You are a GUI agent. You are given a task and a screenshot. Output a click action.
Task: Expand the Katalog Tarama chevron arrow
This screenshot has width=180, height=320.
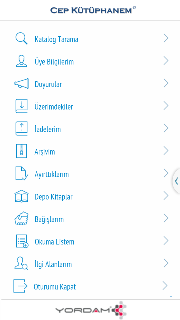click(x=166, y=38)
